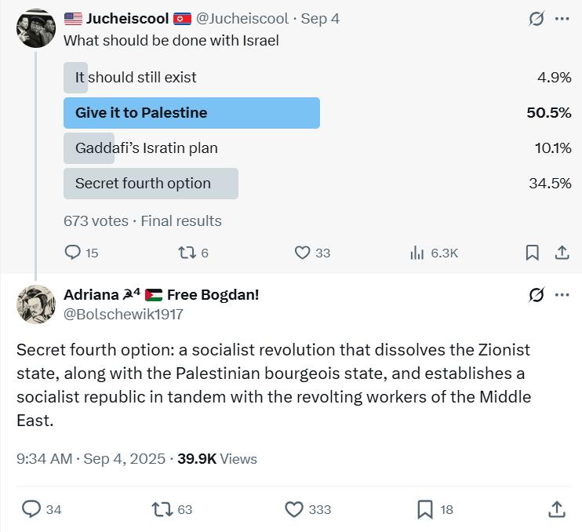Open Grok icon on the poll tweet
The height and width of the screenshot is (532, 582).
pos(537,19)
